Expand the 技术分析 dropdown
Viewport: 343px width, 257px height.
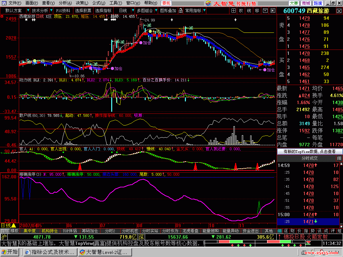pos(40,10)
